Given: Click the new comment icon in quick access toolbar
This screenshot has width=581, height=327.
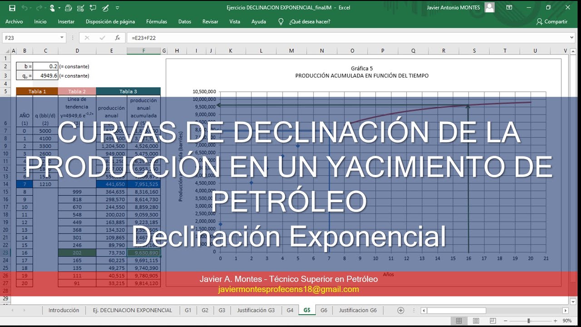Looking at the screenshot, I should point(93,8).
